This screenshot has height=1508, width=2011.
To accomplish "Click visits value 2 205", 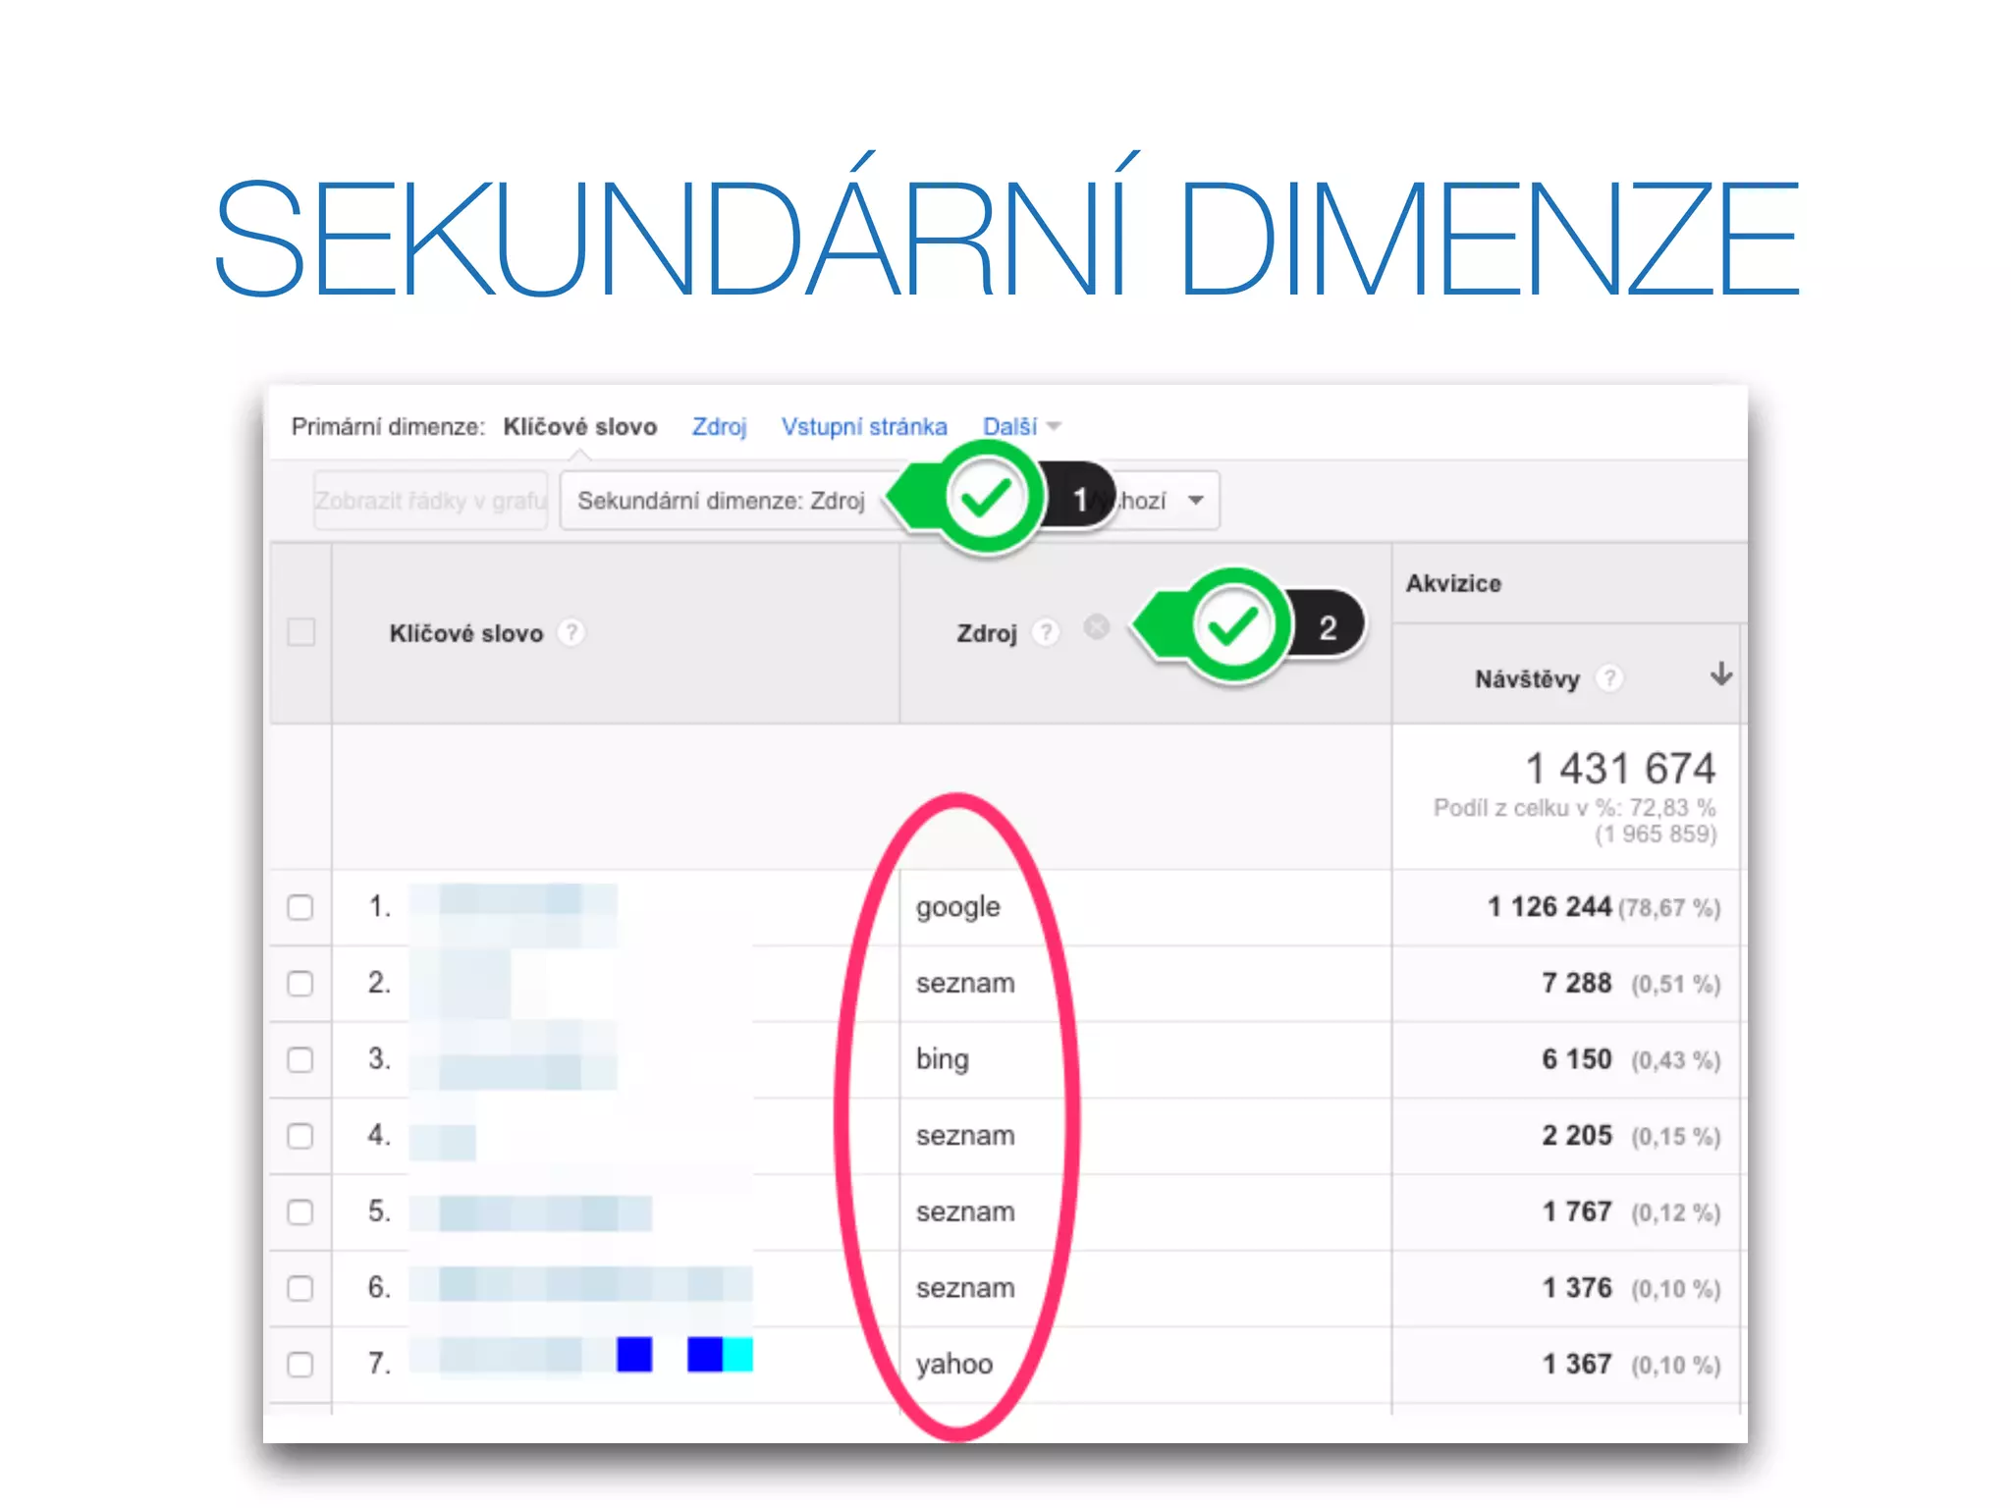I will point(1577,1135).
